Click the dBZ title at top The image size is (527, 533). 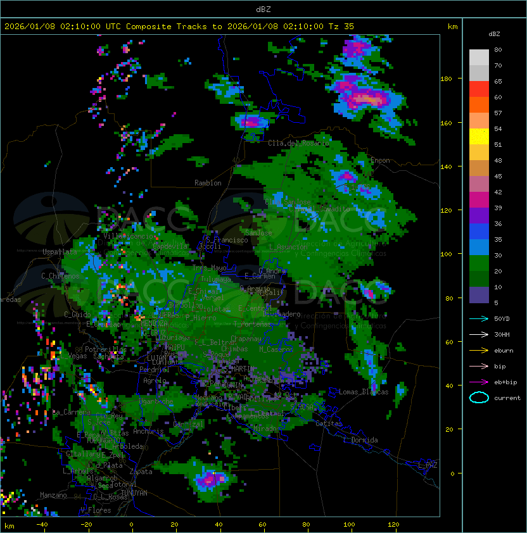[x=263, y=9]
